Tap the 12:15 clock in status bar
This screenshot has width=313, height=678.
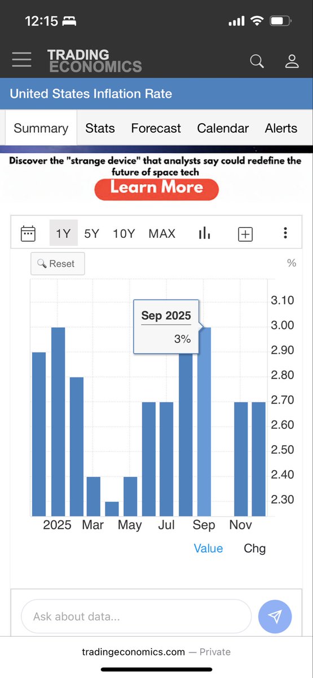(42, 21)
